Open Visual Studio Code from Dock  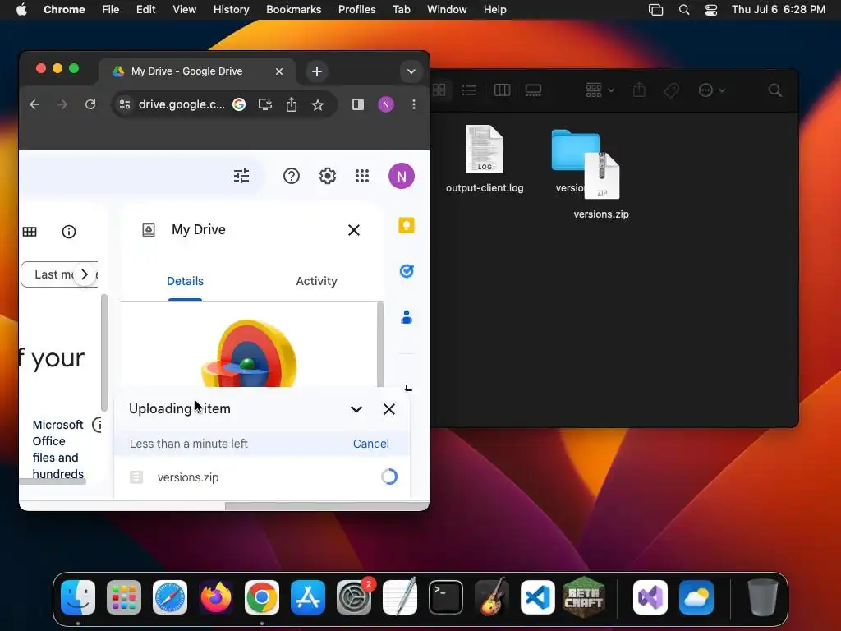(x=537, y=597)
